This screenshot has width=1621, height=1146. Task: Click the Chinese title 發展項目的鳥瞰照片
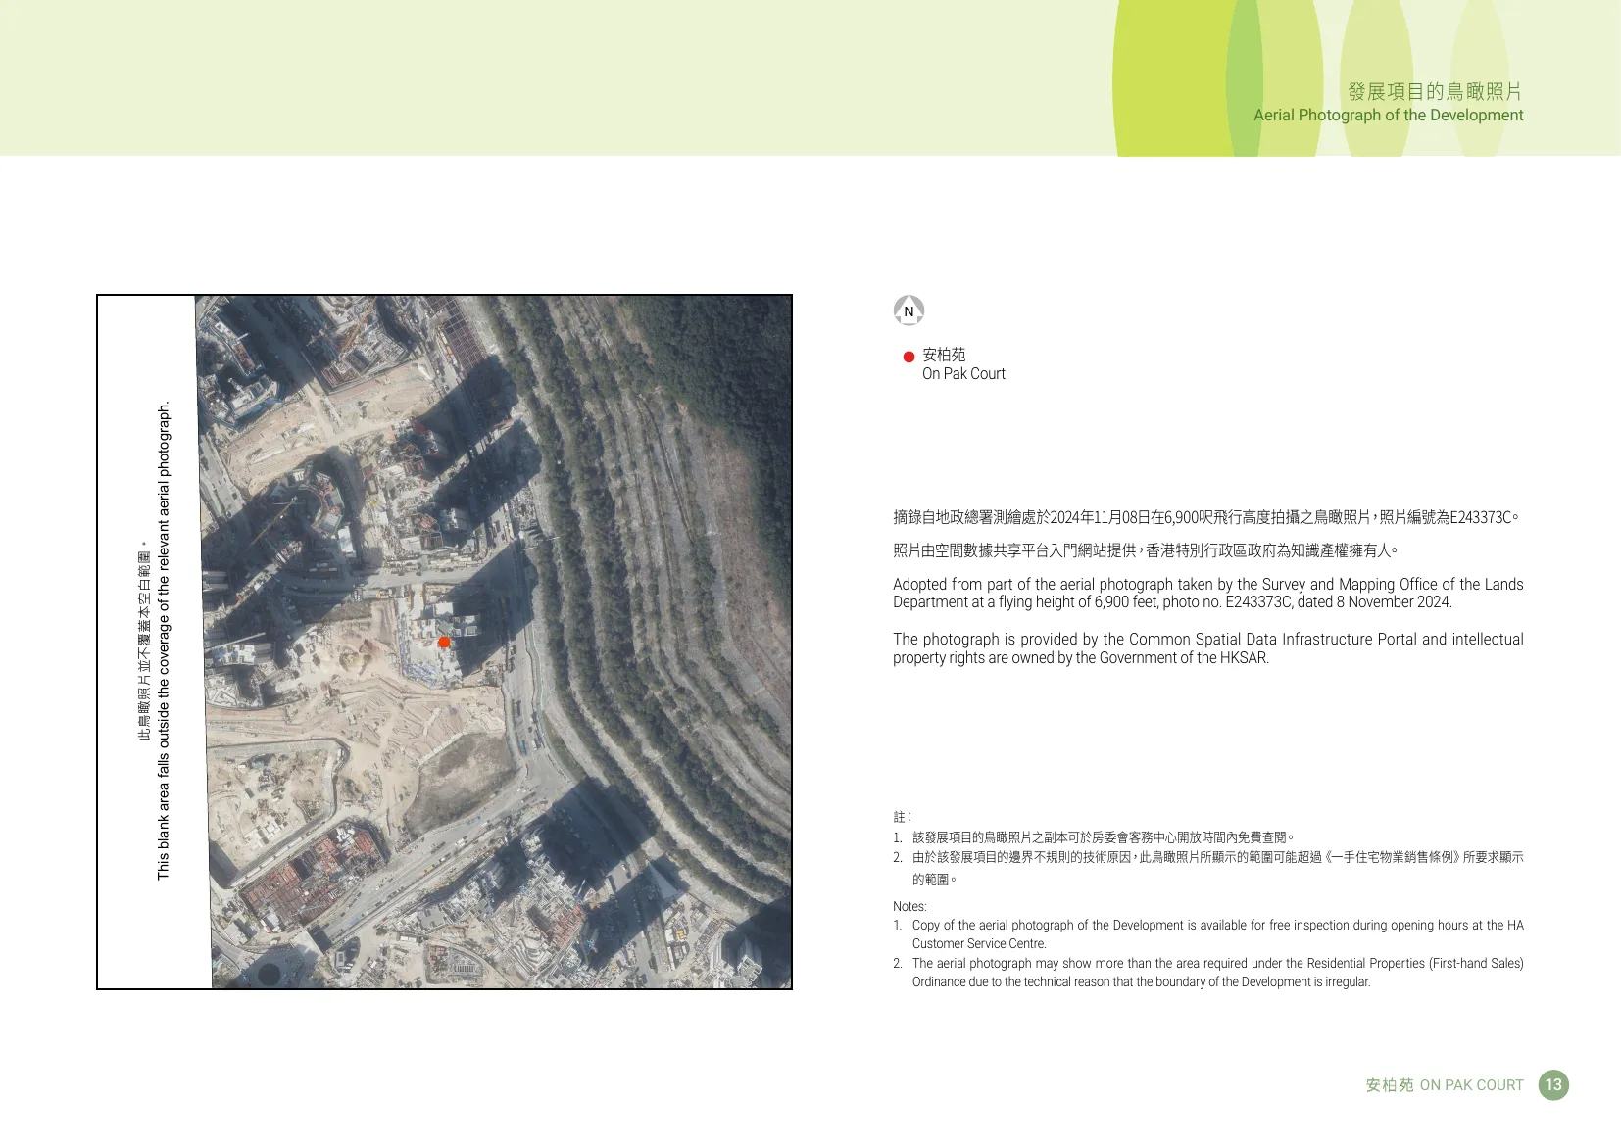pyautogui.click(x=1435, y=91)
